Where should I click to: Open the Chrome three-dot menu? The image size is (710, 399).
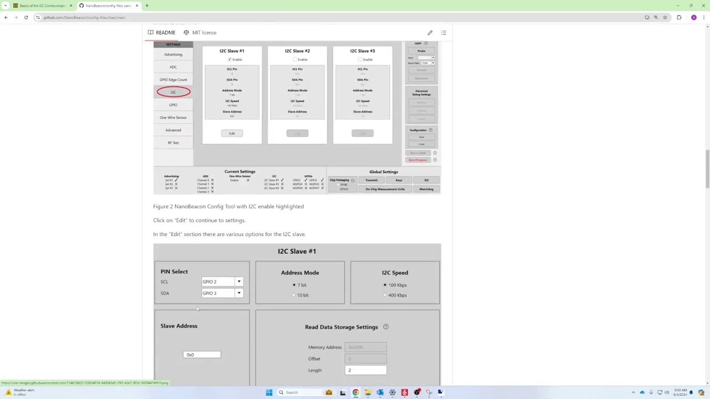point(704,17)
